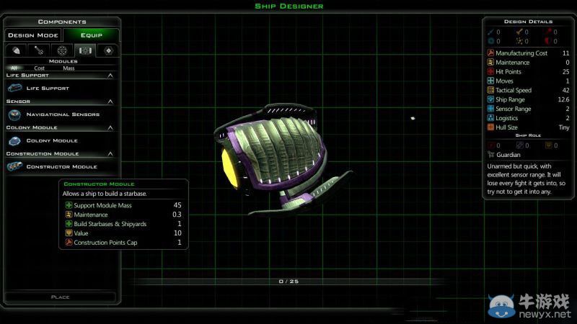This screenshot has height=324, width=577.
Task: Click the Logistics stat icon
Action: coord(490,118)
